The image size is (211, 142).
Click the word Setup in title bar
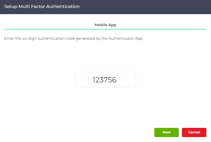[11, 7]
